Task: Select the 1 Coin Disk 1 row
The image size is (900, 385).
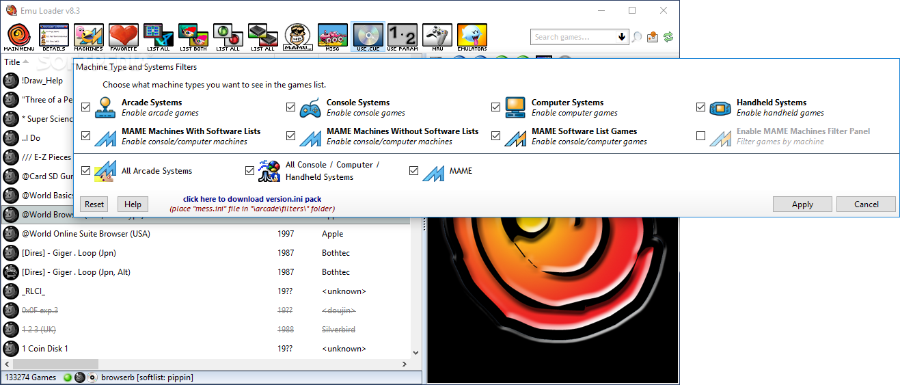Action: click(206, 349)
